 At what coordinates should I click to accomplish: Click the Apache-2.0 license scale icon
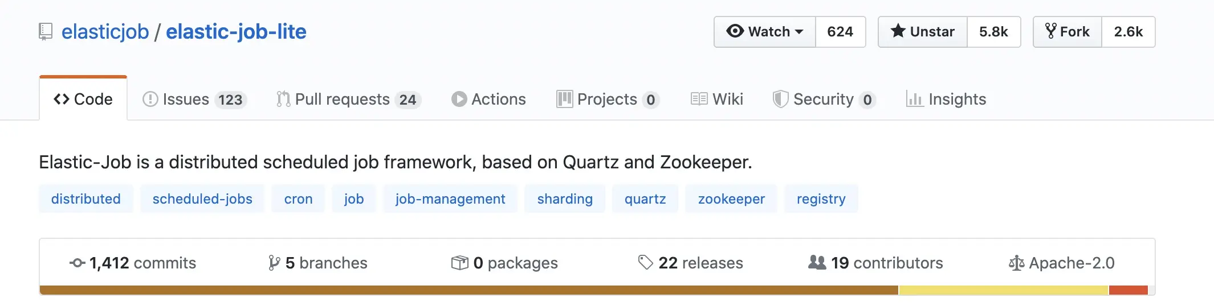(x=1016, y=263)
